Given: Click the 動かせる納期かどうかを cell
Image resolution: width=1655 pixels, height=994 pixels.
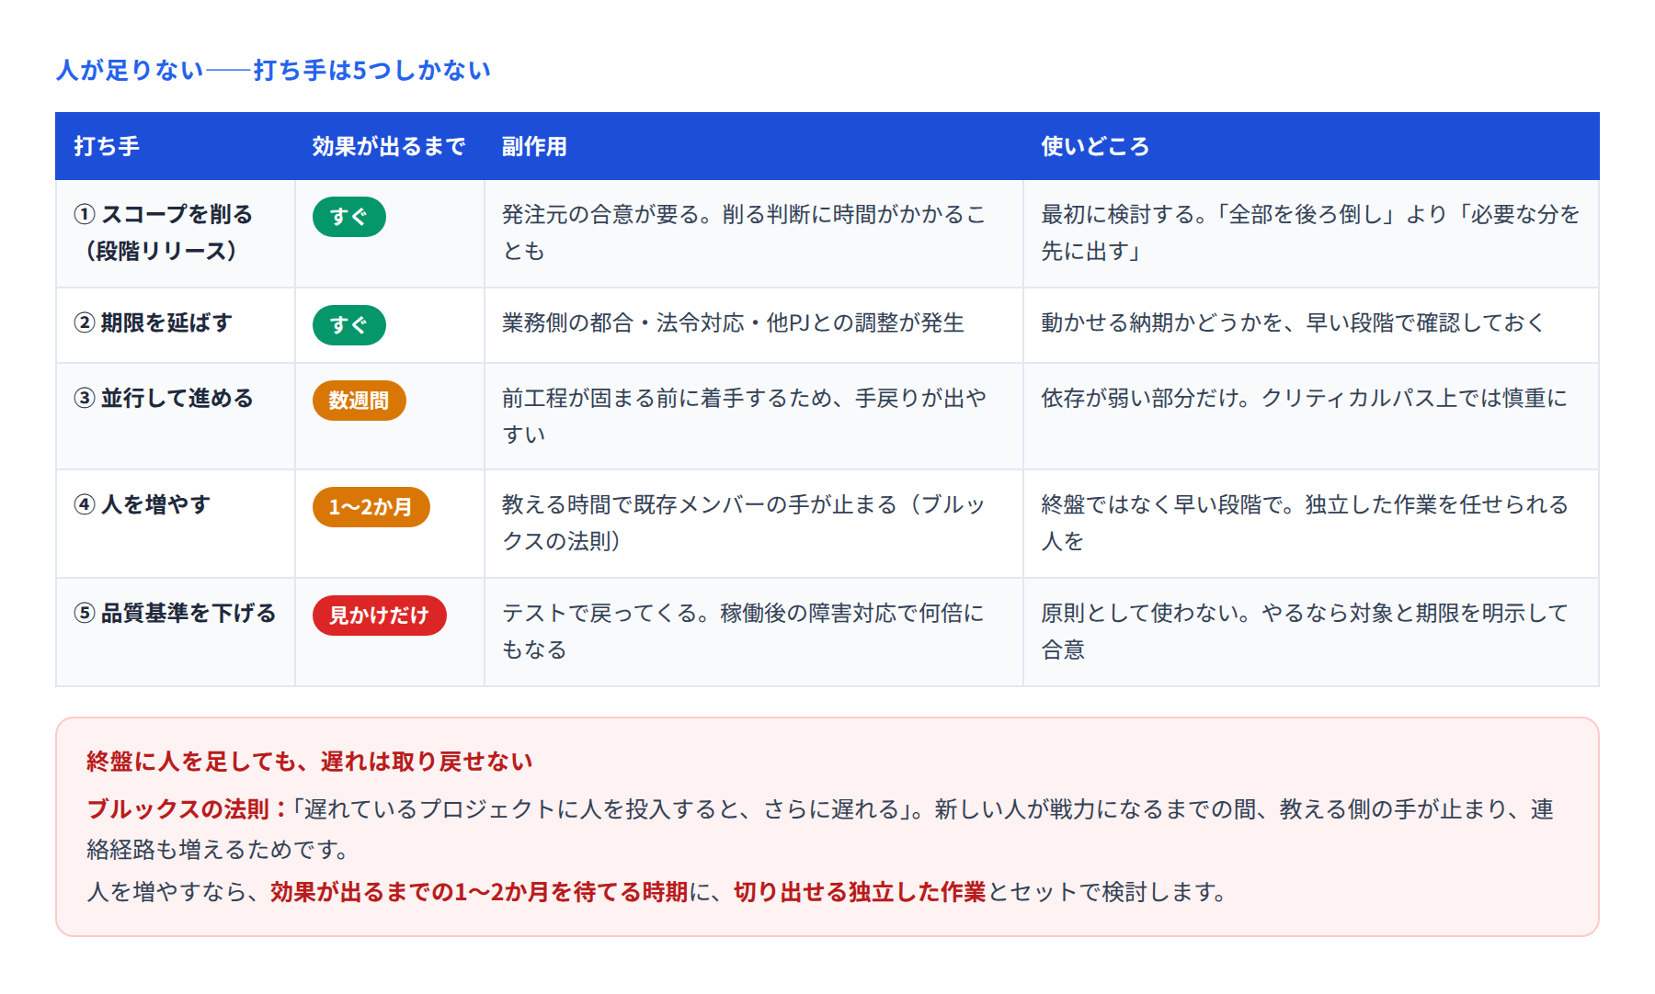Looking at the screenshot, I should pos(1311,325).
